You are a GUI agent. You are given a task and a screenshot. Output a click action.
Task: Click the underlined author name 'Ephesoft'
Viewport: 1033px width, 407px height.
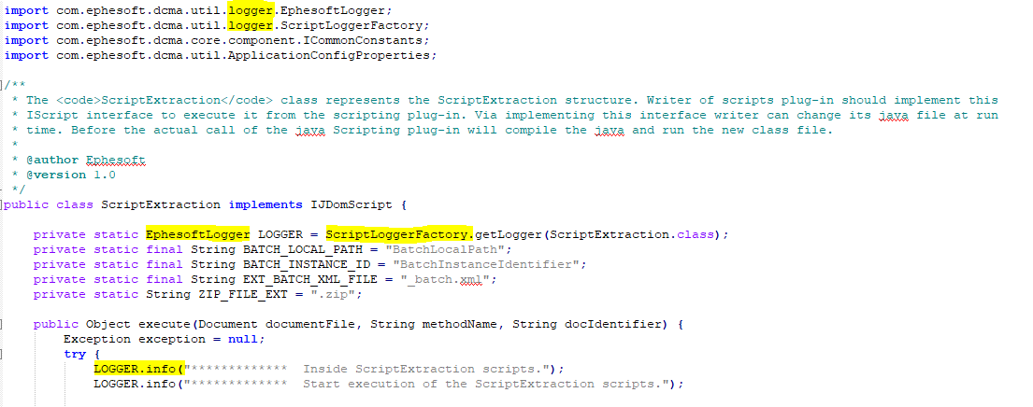pos(116,160)
